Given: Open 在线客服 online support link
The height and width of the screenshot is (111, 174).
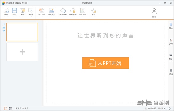Looking at the screenshot, I should (150, 108).
